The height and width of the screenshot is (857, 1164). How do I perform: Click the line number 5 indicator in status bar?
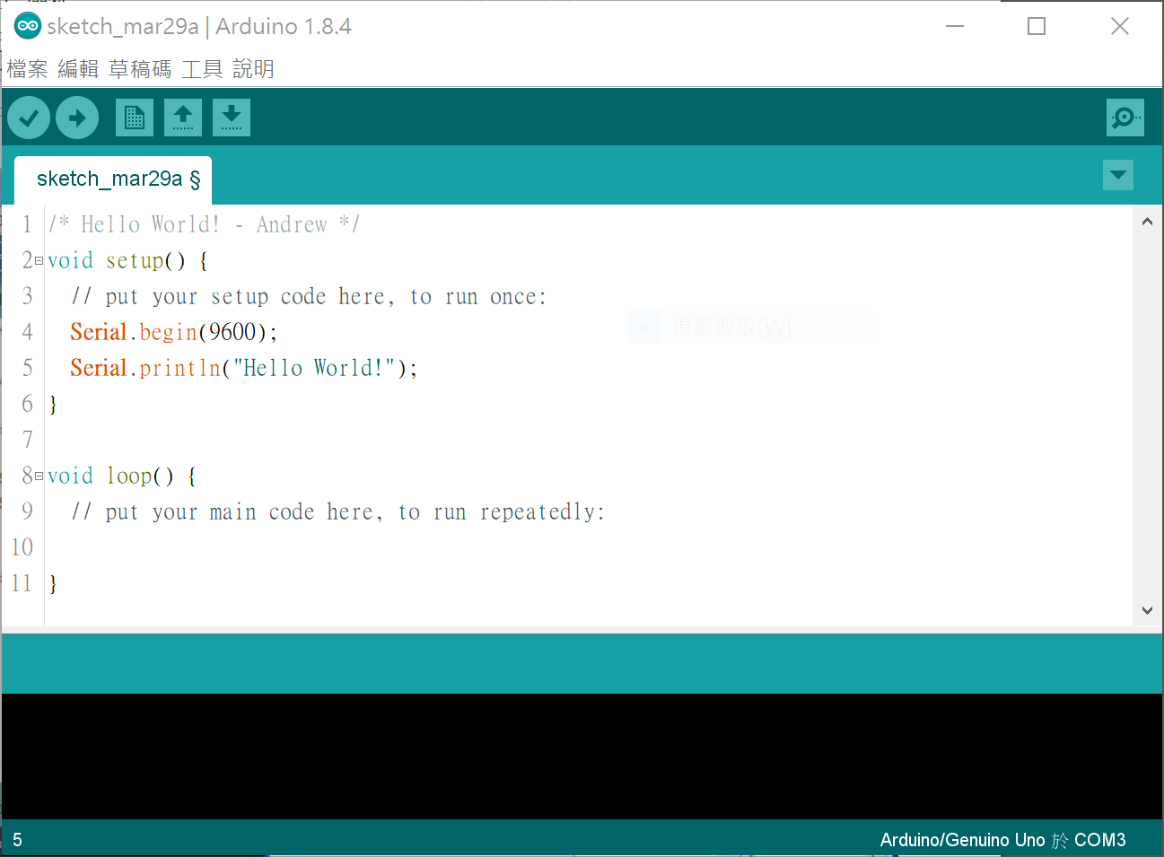coord(17,840)
